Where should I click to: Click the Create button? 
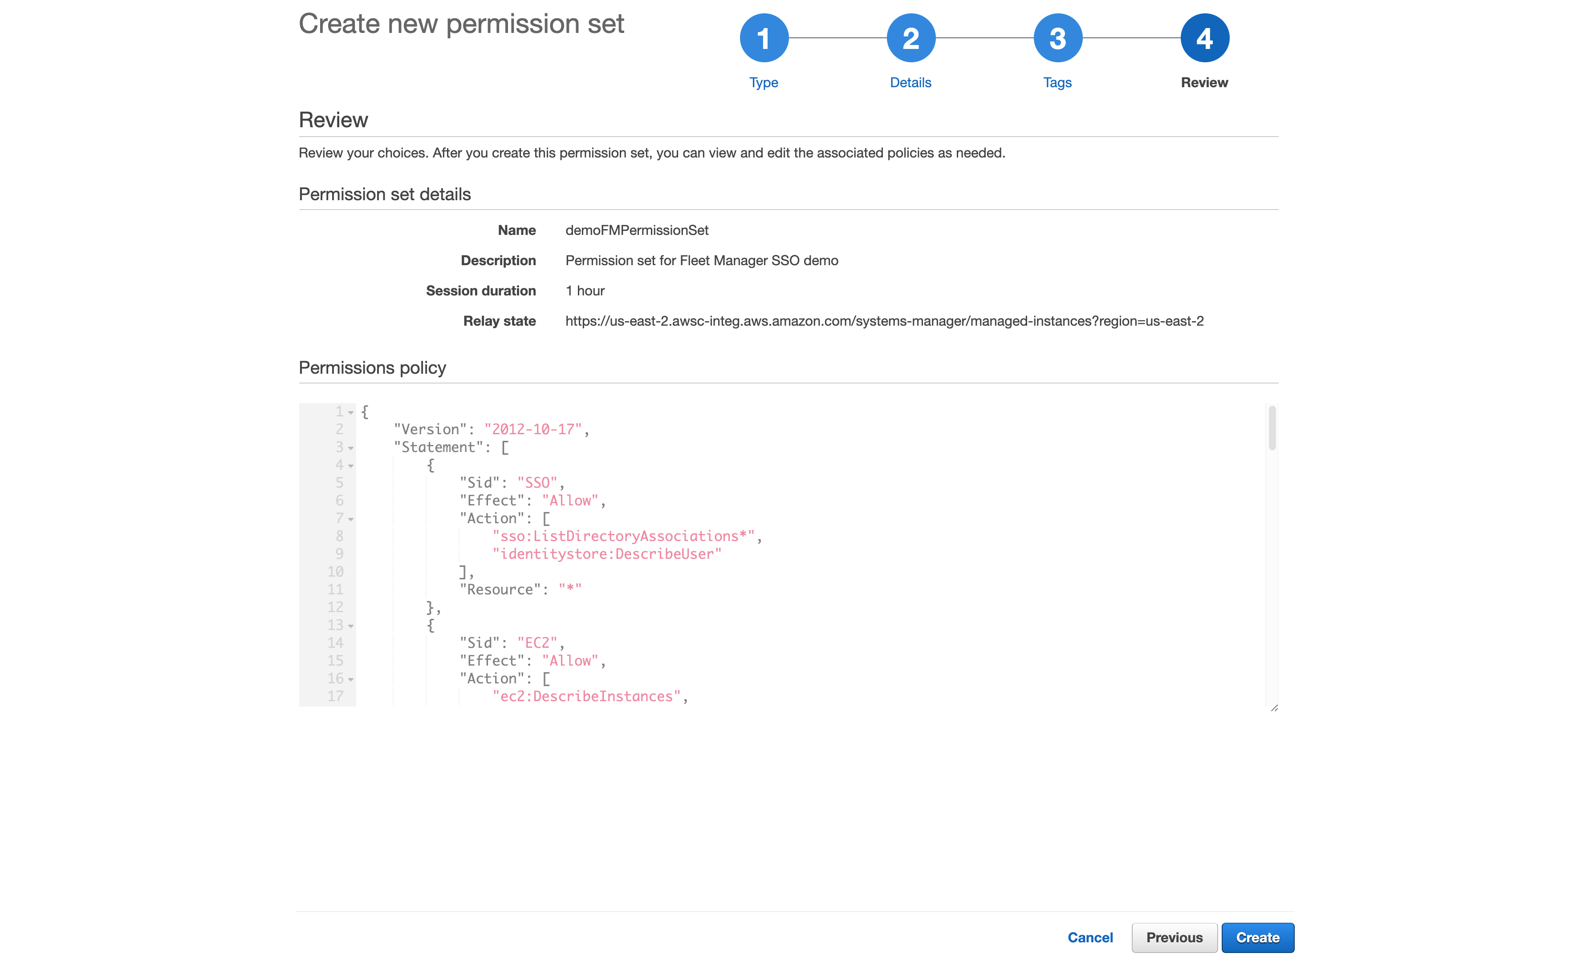pos(1258,936)
